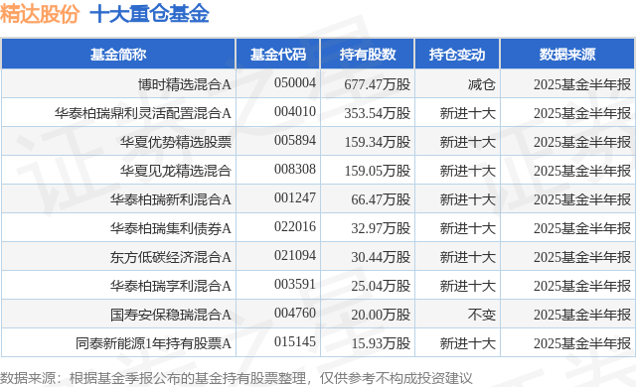Select fund 同泰新能源1年持有股票A

point(153,343)
